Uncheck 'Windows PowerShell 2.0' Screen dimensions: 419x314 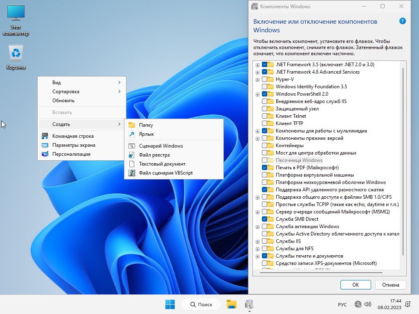pos(265,94)
